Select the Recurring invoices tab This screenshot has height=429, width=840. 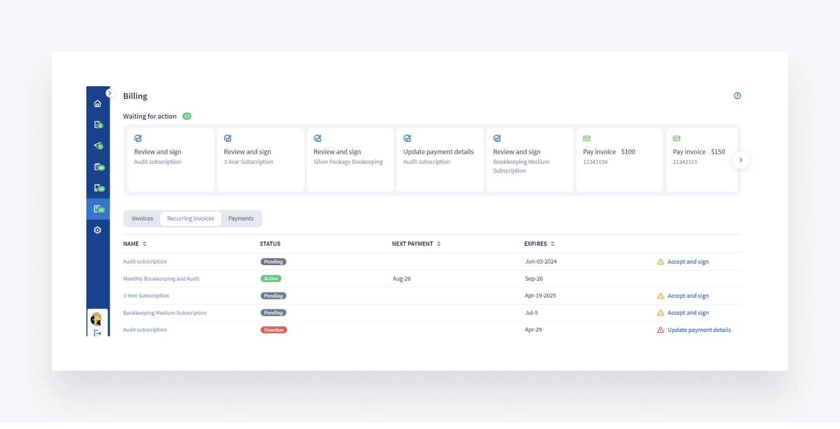coord(191,219)
